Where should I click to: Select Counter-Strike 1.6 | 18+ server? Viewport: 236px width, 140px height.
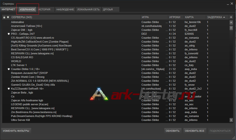[x=115, y=69]
